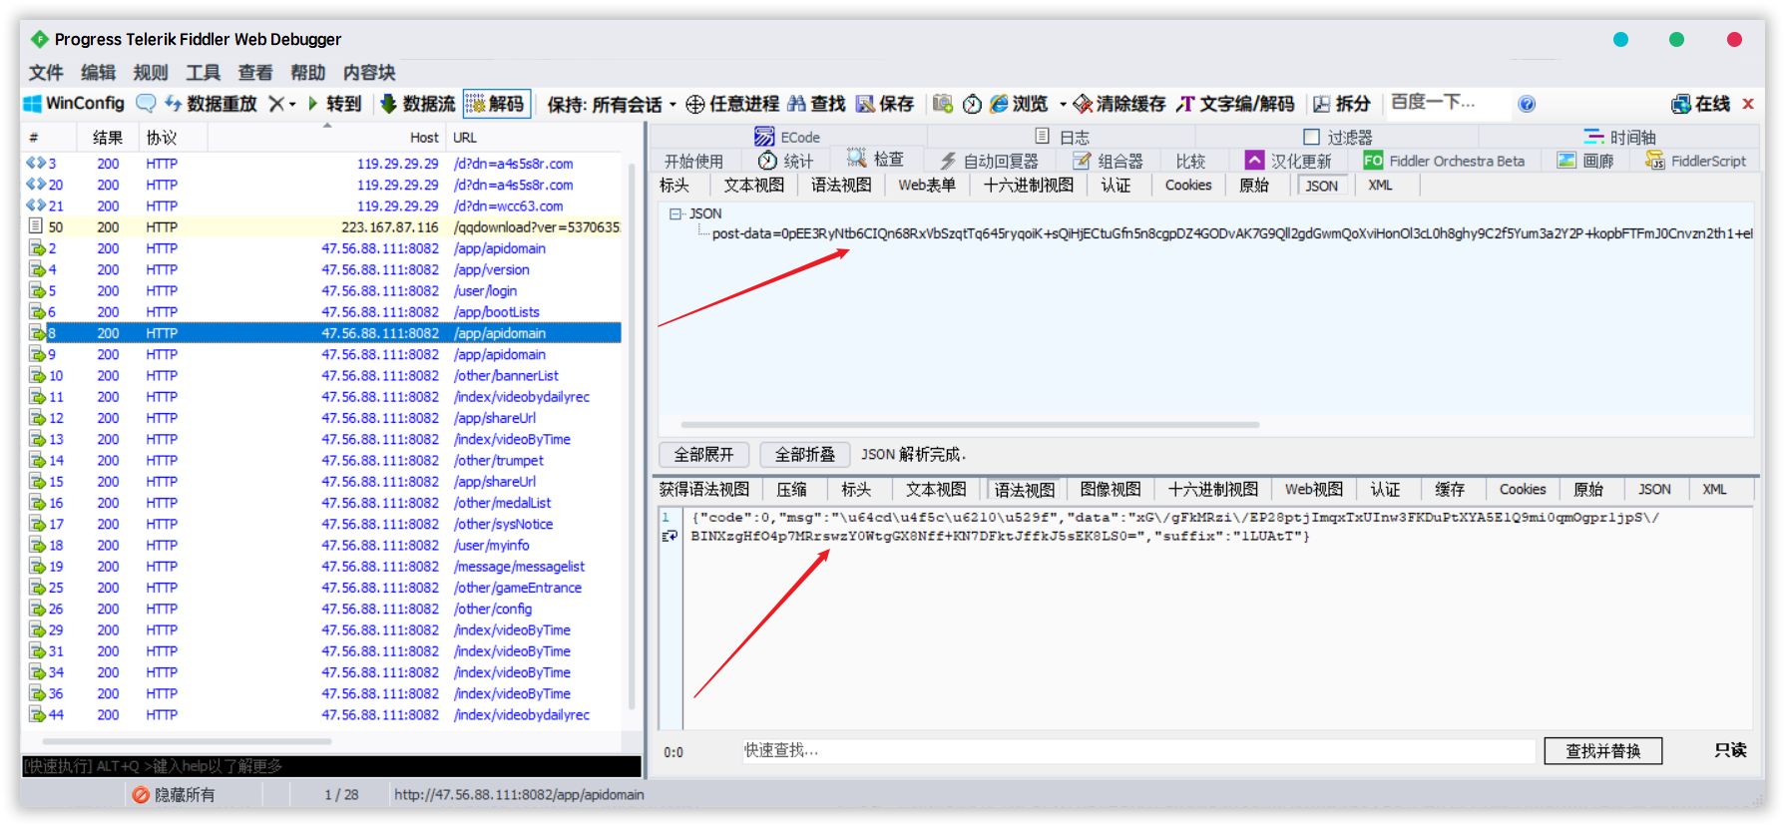Switch to the 日志 log tab
This screenshot has width=1785, height=827.
[1062, 137]
